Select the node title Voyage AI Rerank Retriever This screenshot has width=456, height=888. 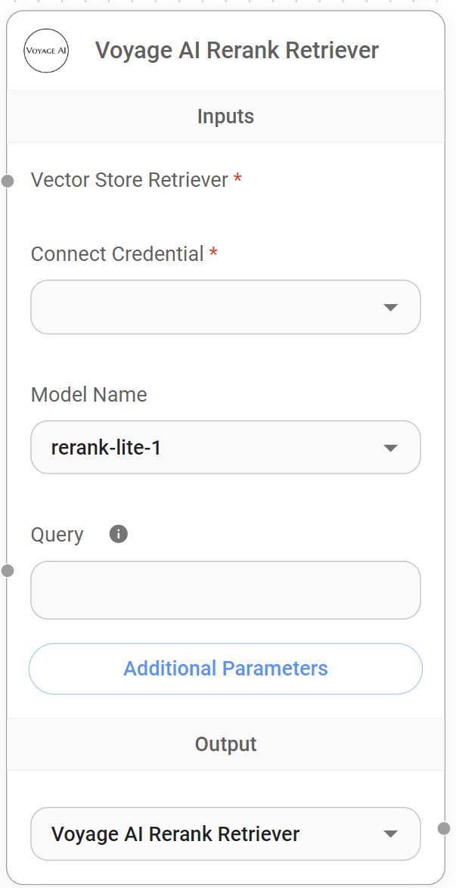(237, 51)
